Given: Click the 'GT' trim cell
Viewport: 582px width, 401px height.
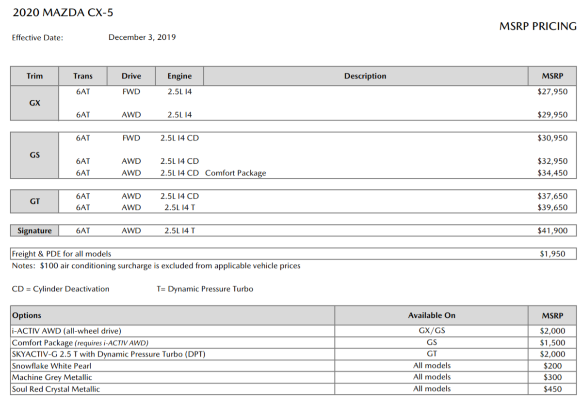Looking at the screenshot, I should click(34, 201).
